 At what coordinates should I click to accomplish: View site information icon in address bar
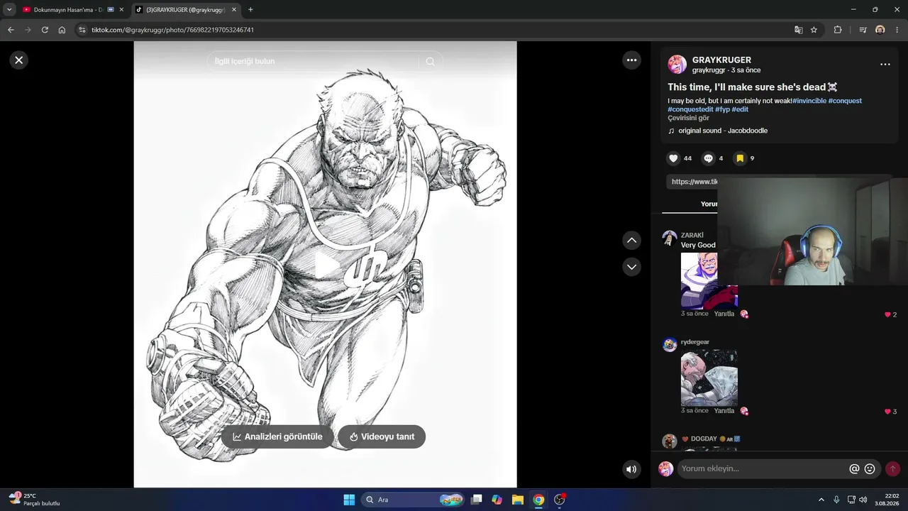pos(82,30)
